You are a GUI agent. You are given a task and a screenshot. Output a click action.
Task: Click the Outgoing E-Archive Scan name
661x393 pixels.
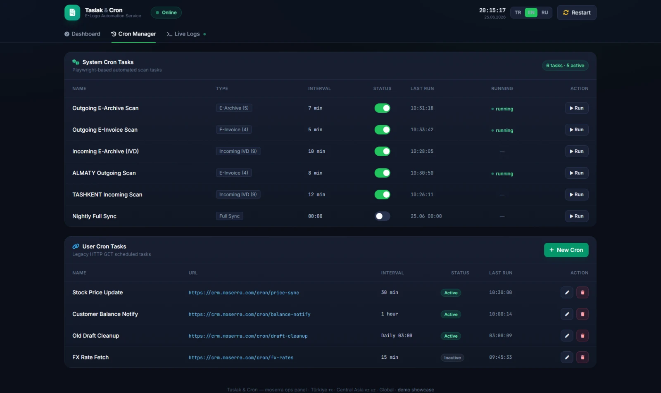pos(105,108)
